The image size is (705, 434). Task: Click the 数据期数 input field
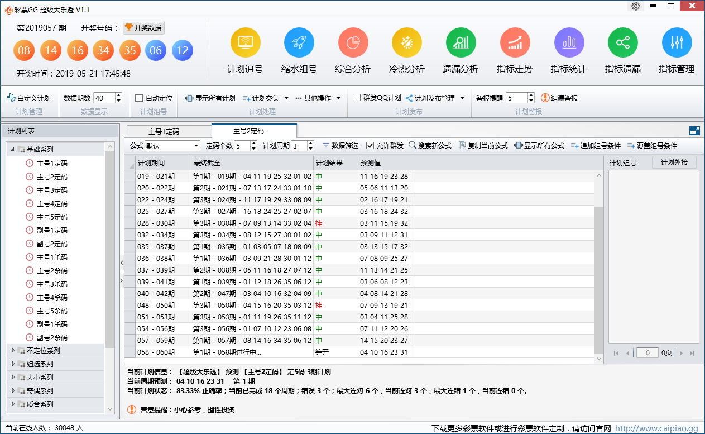(x=104, y=98)
